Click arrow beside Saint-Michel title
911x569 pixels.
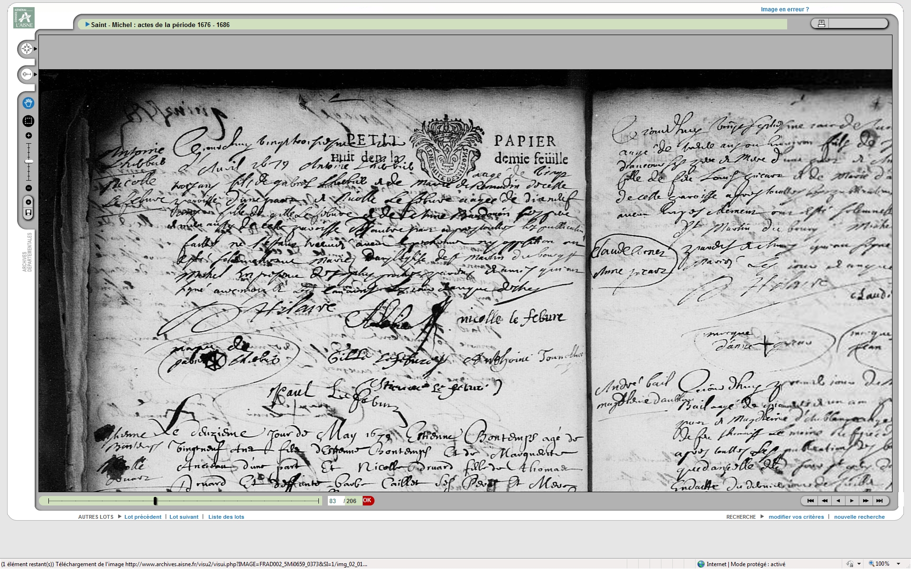pos(87,25)
